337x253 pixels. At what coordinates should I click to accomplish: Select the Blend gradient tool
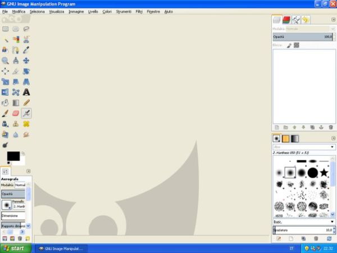pos(16,103)
